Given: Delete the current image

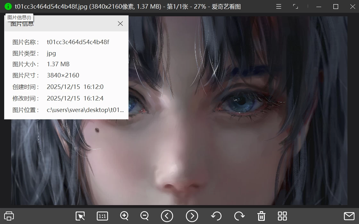Looking at the screenshot, I should [261, 216].
